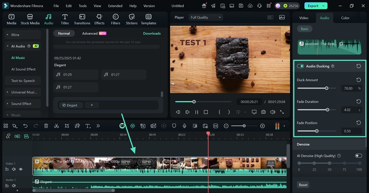
Task: Enable AI Denoise (High Quality) toggle
Action: 358,156
